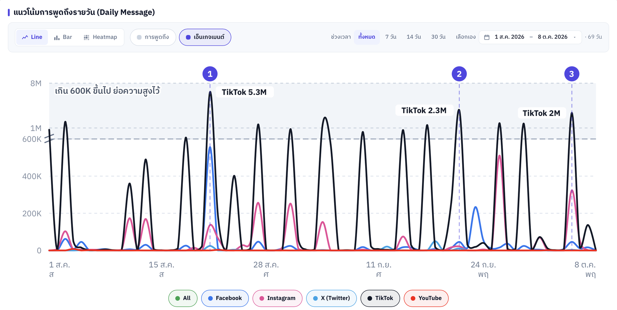The height and width of the screenshot is (310, 617).
Task: Choose the 30 วัน time range
Action: pyautogui.click(x=438, y=37)
